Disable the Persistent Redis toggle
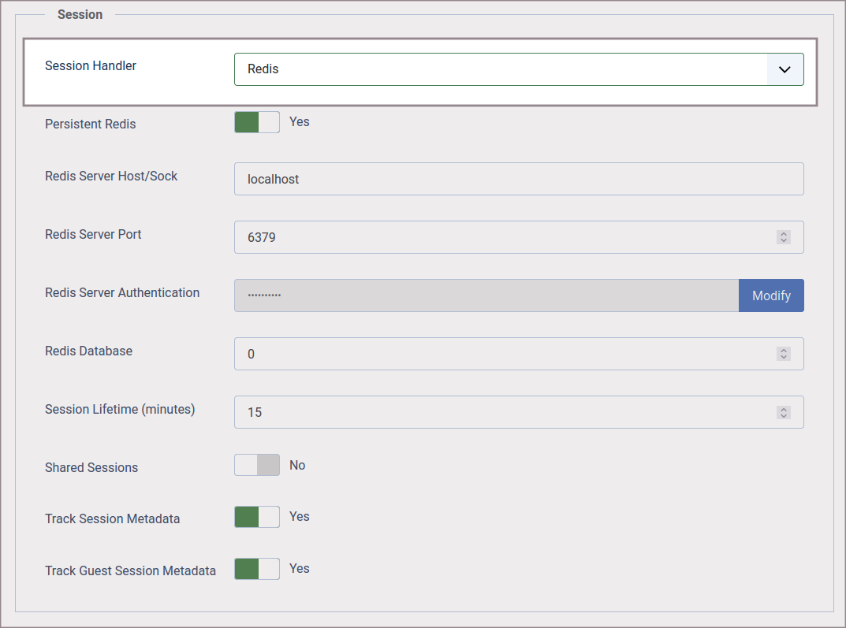Screen dimensions: 846x628 tap(257, 122)
